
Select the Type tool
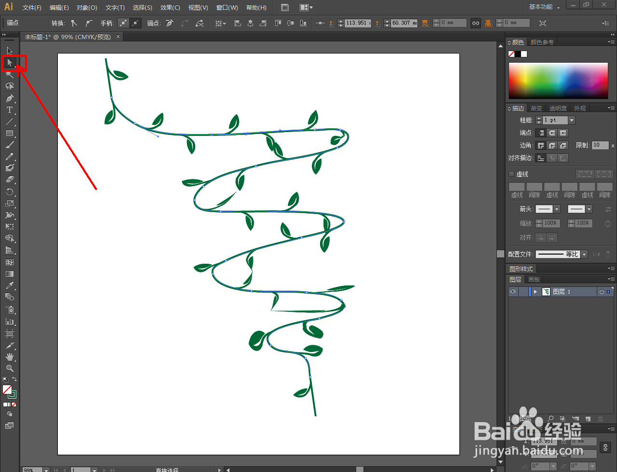10,110
